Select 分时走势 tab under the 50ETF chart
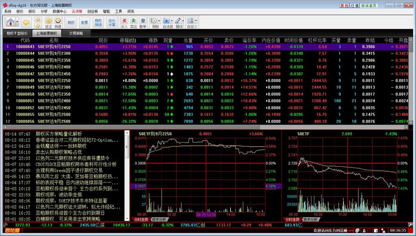 pyautogui.click(x=293, y=219)
